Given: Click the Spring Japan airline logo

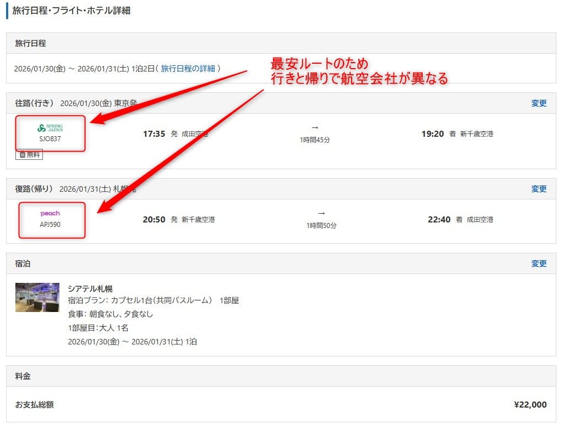Looking at the screenshot, I should click(x=50, y=128).
